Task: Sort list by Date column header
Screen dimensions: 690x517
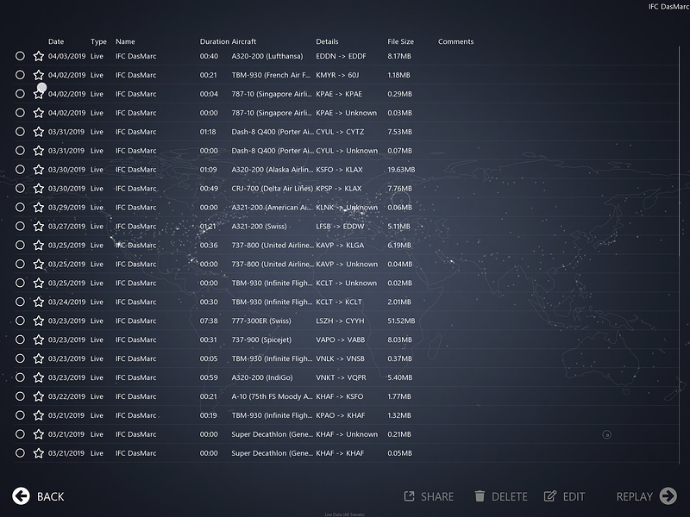Action: pos(56,41)
